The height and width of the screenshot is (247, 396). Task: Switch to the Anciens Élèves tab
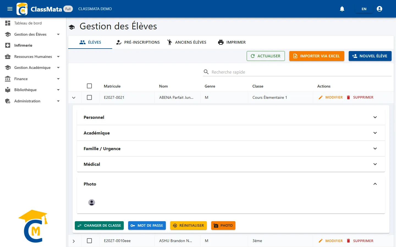point(187,42)
